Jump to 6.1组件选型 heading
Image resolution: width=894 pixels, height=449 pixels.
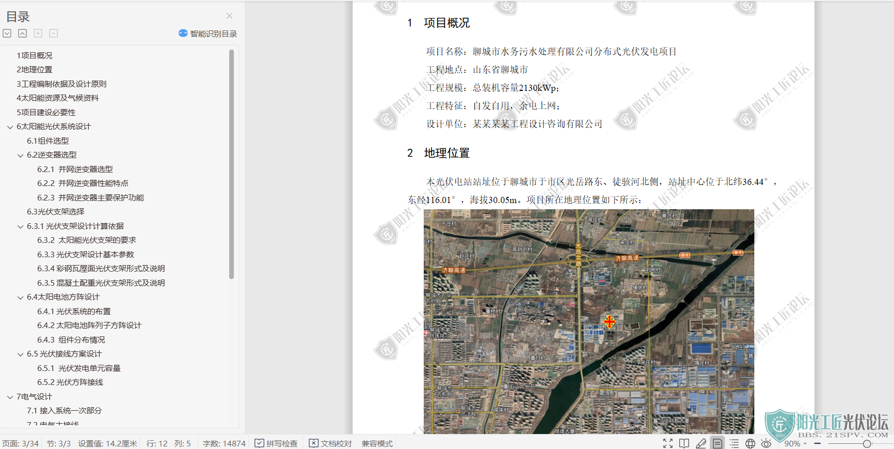(48, 141)
